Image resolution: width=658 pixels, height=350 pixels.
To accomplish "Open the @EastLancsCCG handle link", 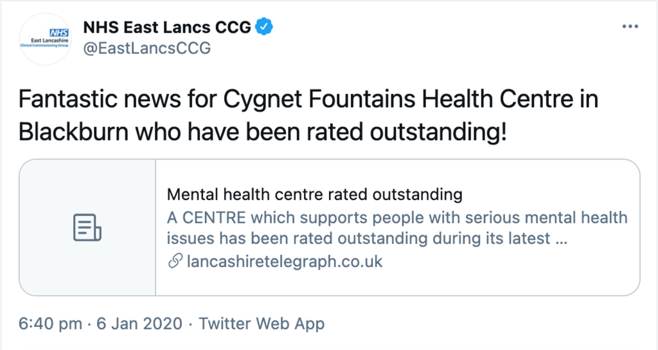I will [147, 48].
